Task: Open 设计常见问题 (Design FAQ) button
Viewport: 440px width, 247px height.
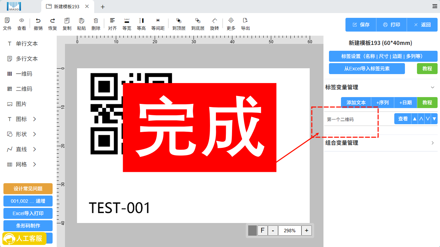Action: tap(28, 189)
